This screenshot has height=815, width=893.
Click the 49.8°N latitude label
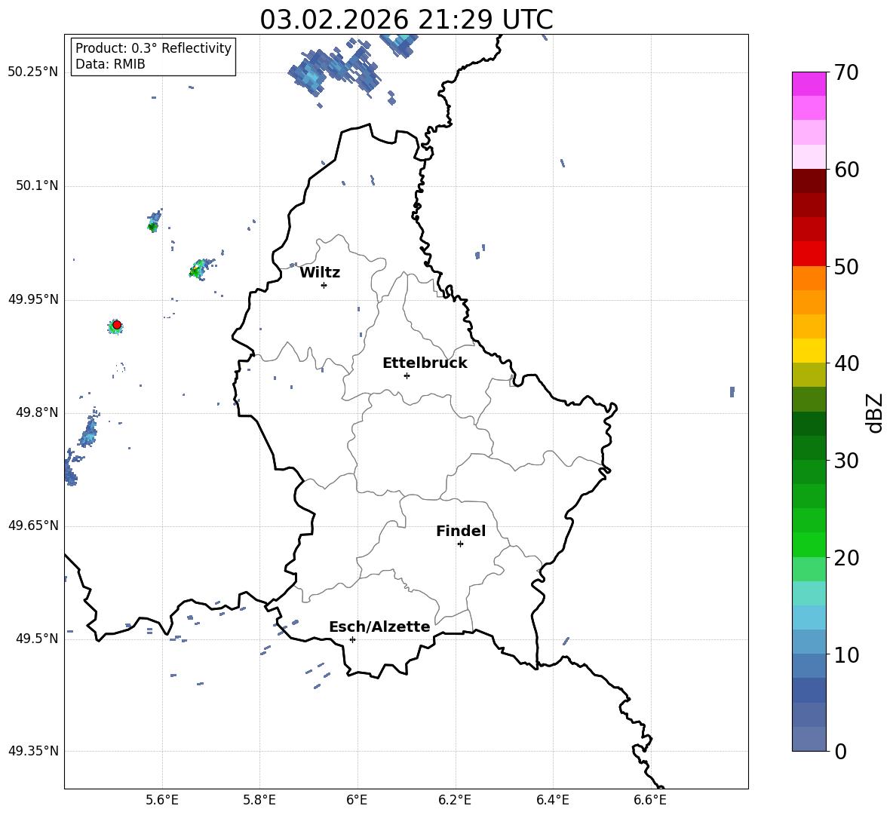(x=36, y=412)
